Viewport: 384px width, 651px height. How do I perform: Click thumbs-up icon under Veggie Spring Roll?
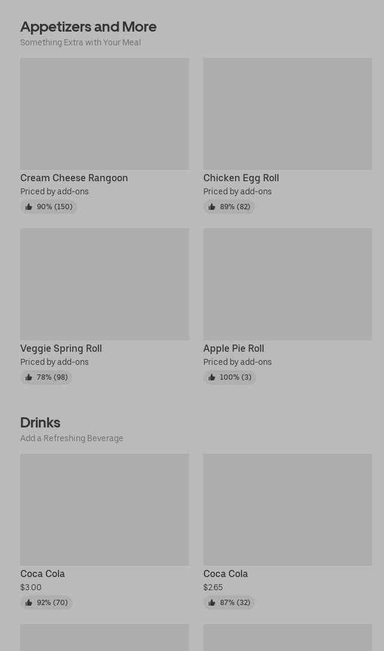pos(29,377)
